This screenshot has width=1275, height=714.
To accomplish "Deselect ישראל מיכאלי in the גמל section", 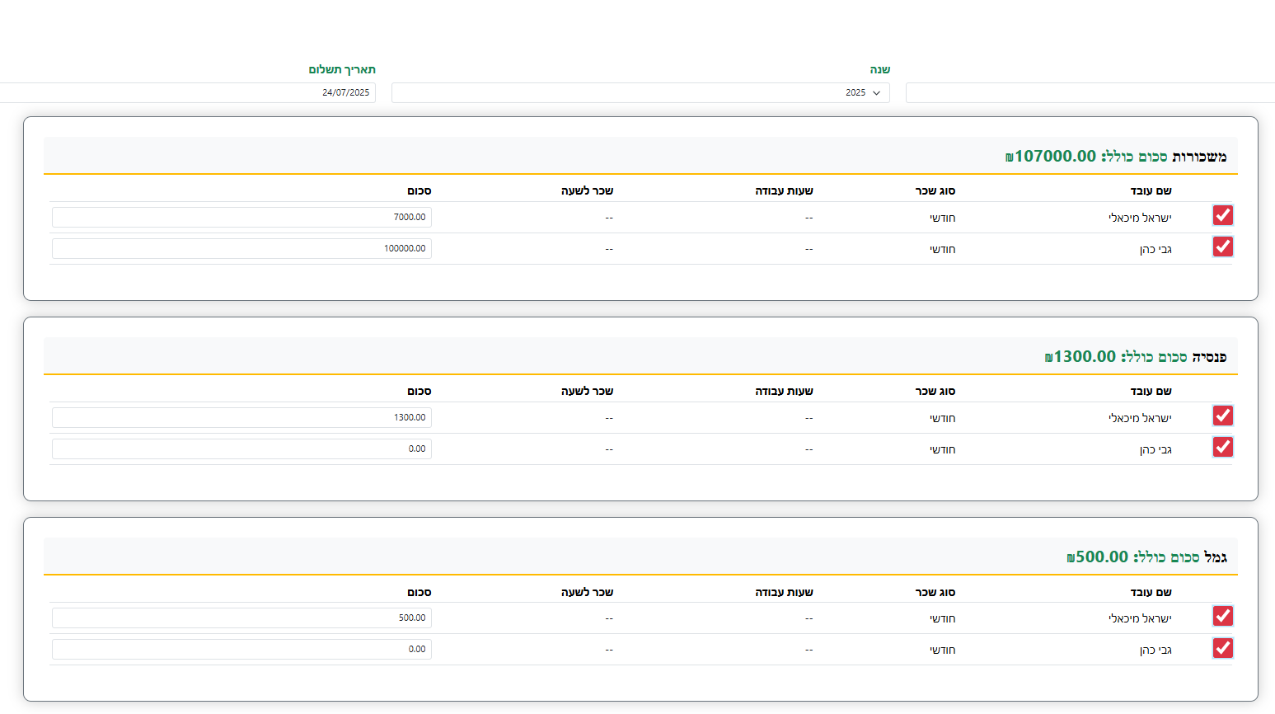I will point(1222,617).
